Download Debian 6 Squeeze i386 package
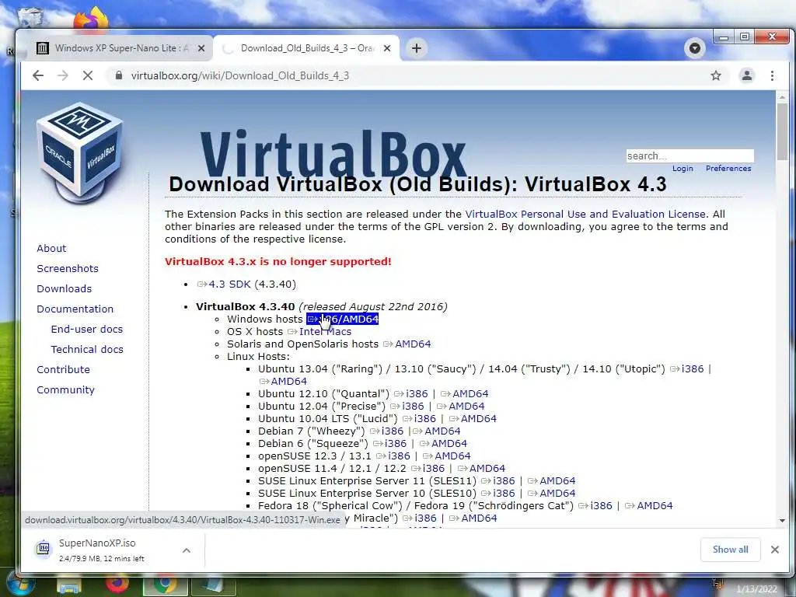 coord(389,444)
